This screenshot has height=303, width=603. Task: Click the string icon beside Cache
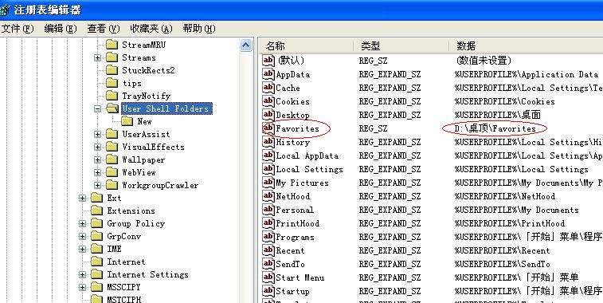tap(268, 88)
